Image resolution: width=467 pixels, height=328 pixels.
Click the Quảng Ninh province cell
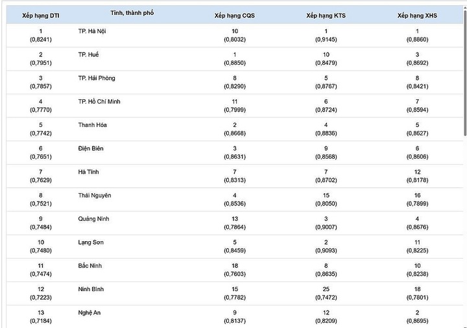[x=93, y=218]
